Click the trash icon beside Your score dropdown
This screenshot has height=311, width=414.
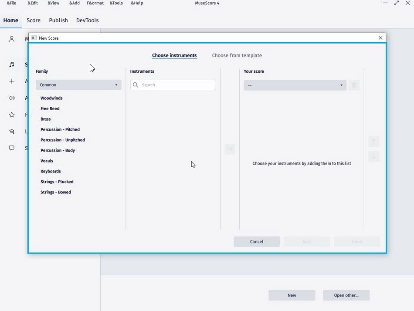(x=354, y=85)
